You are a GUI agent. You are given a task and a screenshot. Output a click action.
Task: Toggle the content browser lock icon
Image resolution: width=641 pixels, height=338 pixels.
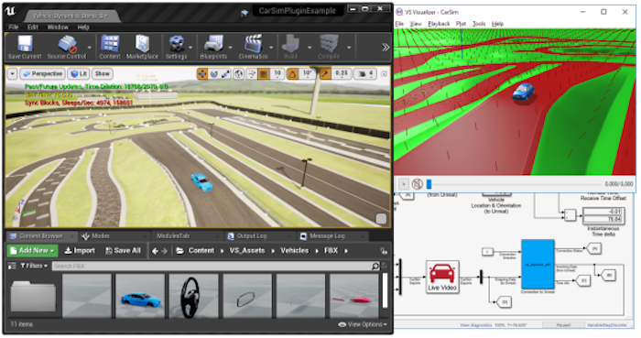click(384, 251)
